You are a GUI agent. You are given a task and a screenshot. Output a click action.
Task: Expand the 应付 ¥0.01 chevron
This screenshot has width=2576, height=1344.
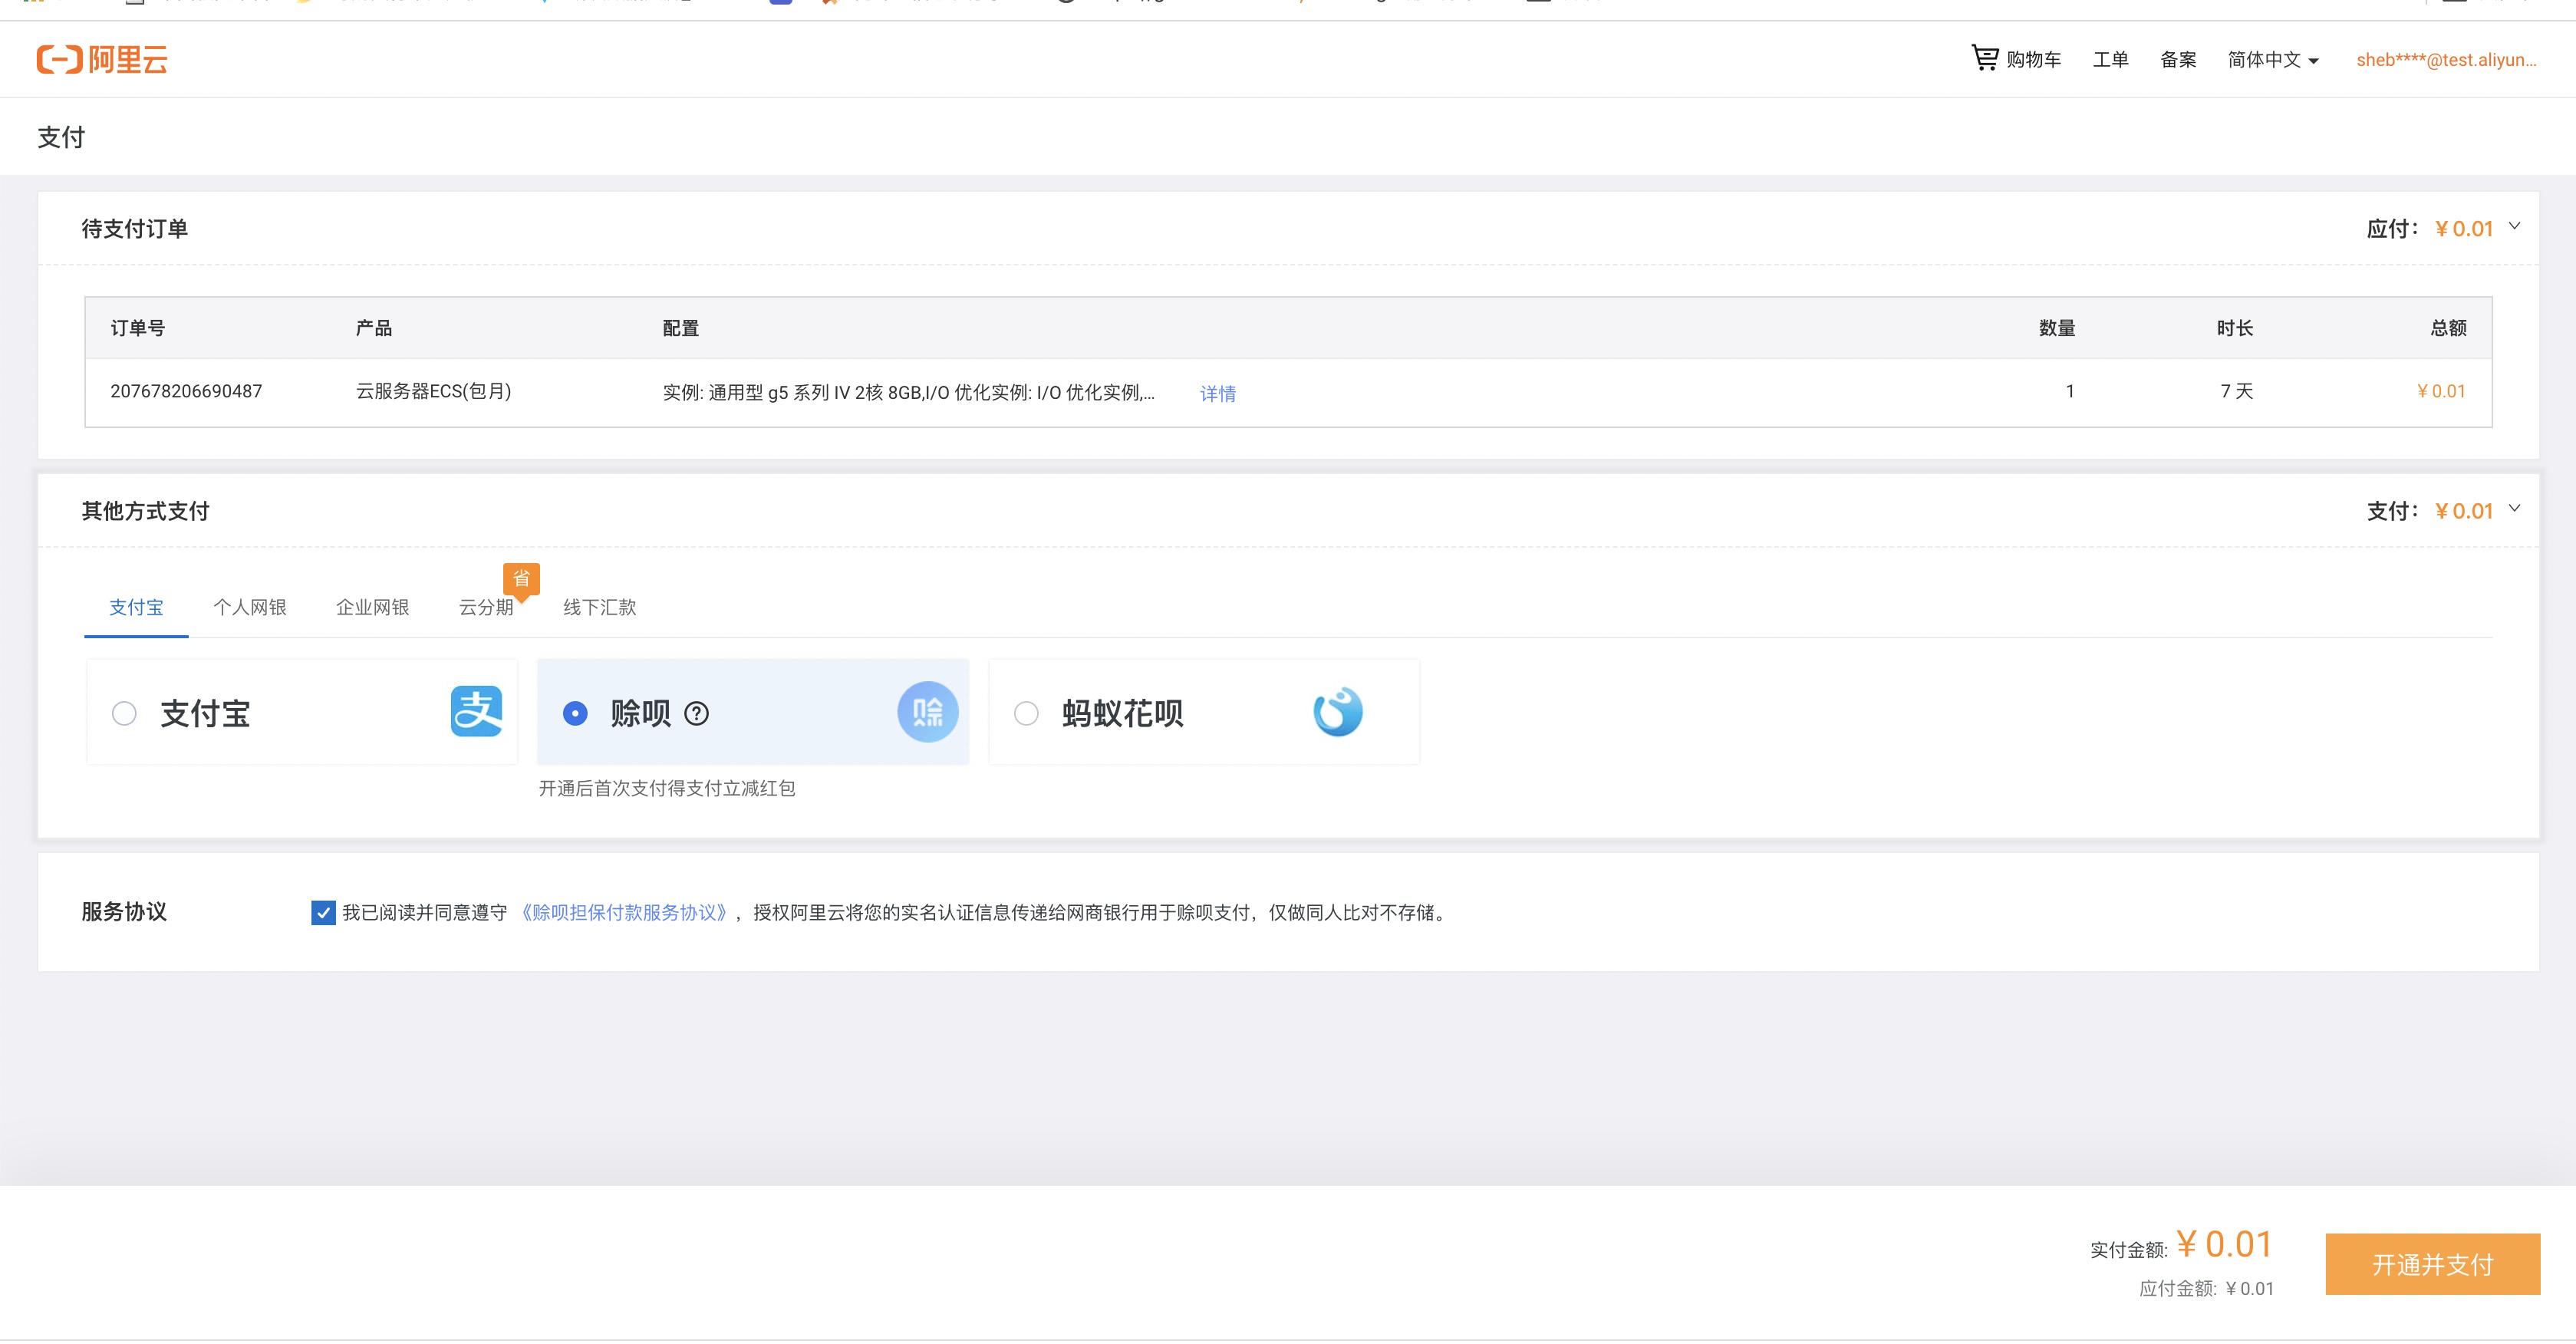click(2514, 227)
